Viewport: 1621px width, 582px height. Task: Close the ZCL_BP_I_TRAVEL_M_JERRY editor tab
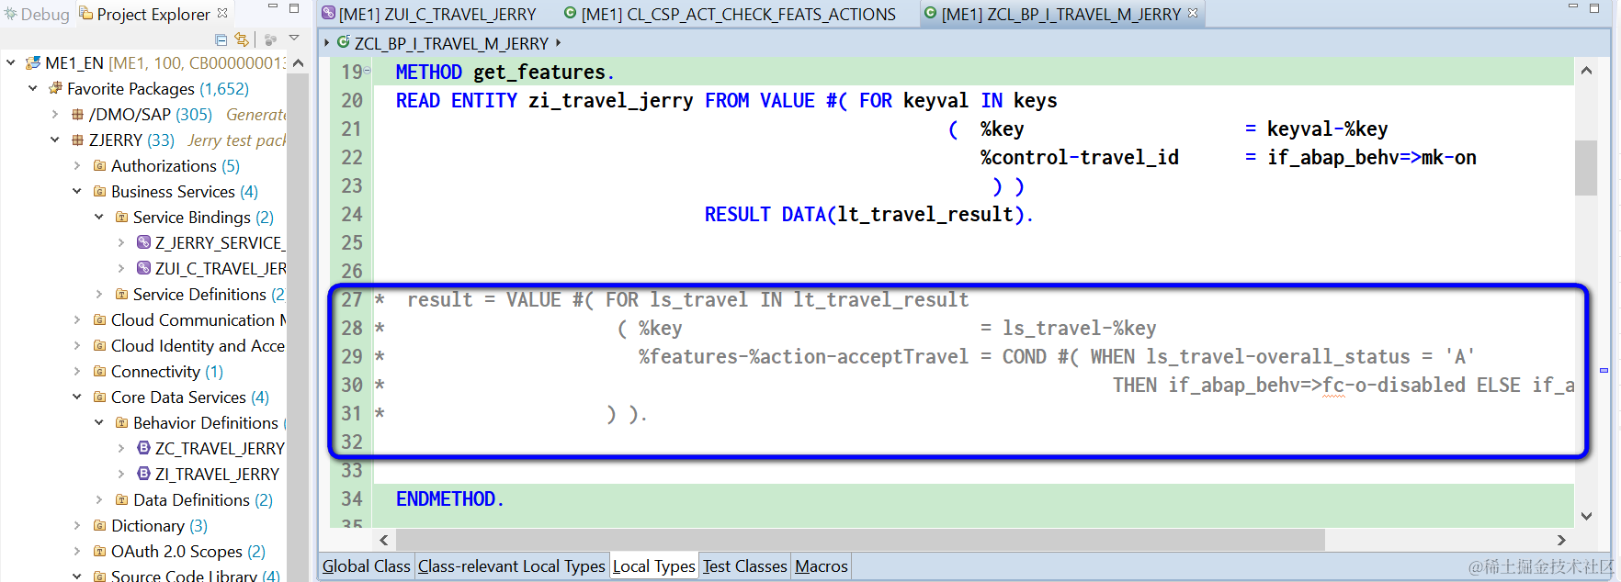tap(1193, 13)
